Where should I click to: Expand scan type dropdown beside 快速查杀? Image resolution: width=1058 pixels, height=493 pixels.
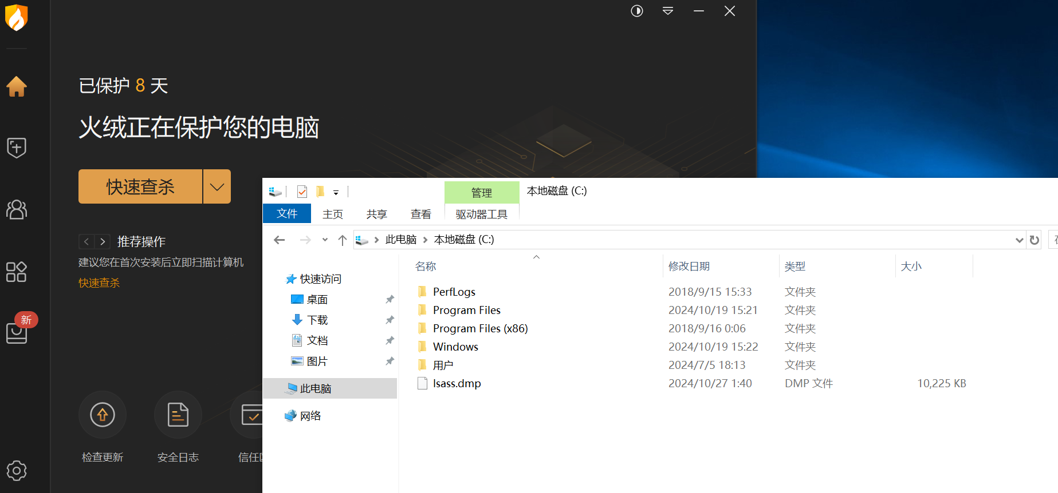(217, 186)
